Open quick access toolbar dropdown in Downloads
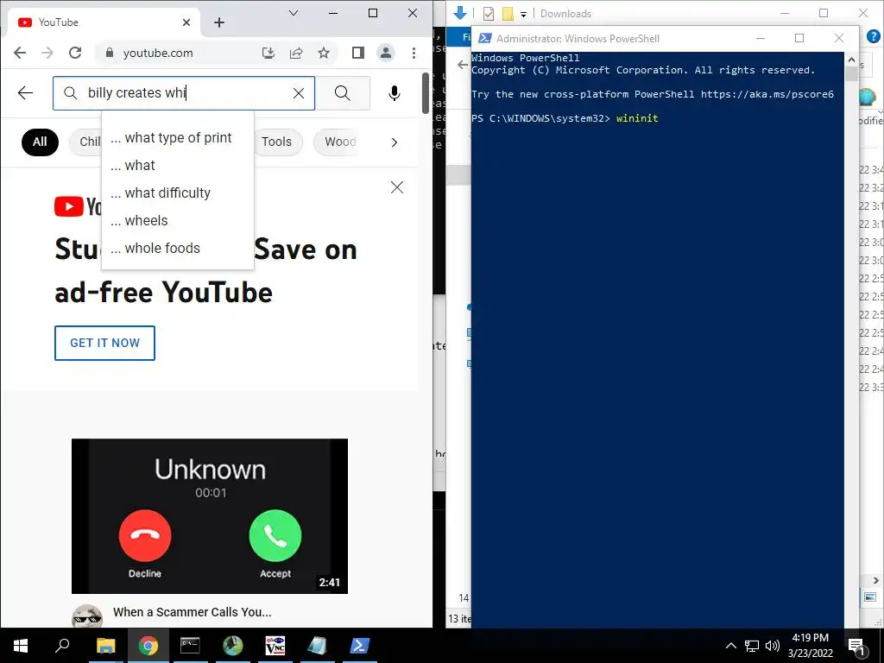Screen dimensions: 884x663 click(523, 14)
